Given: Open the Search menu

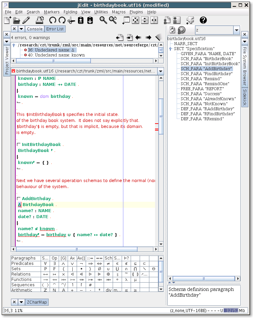Looking at the screenshot, I should click(33, 12).
